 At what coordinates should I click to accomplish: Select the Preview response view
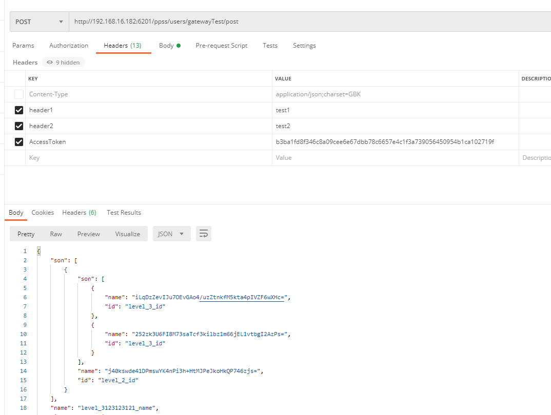tap(89, 234)
